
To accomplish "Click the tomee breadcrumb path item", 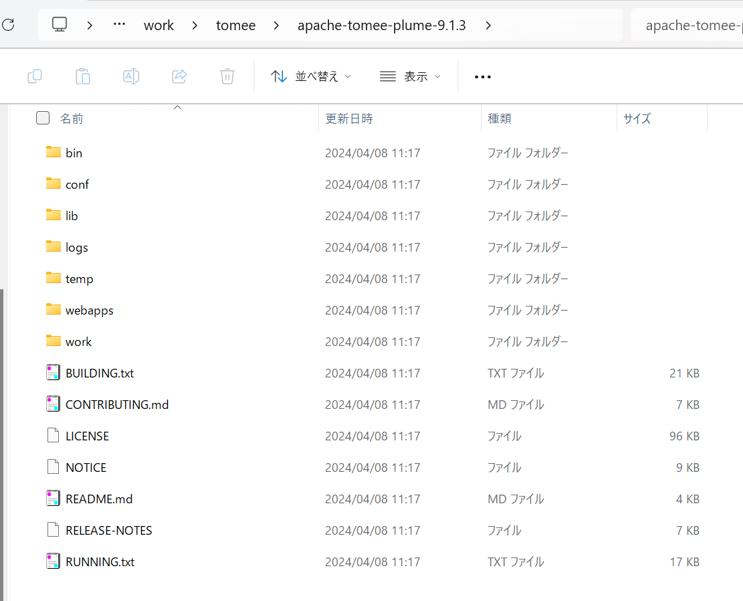I will [x=235, y=25].
